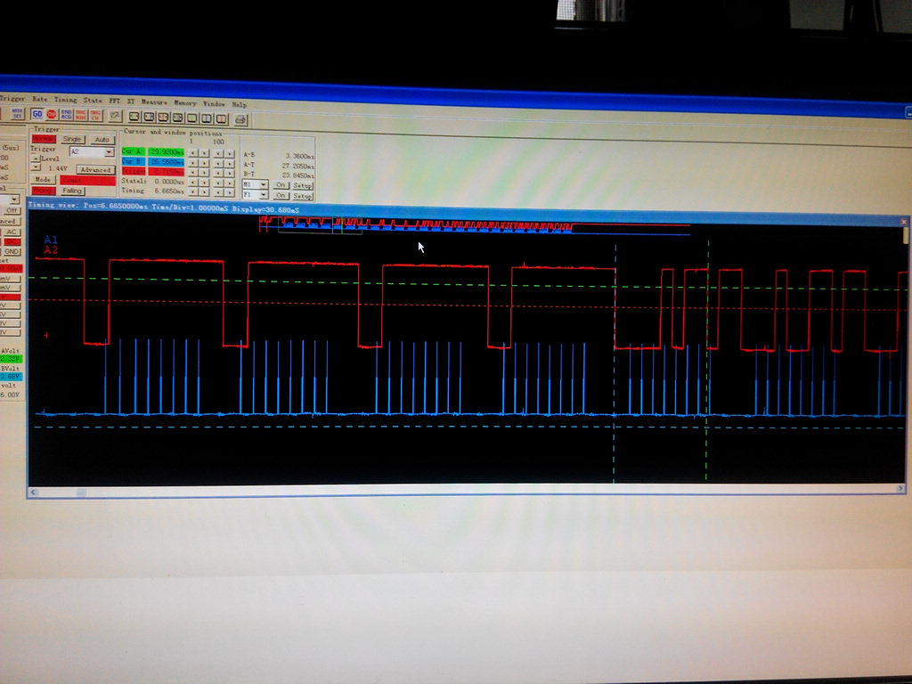Image resolution: width=912 pixels, height=684 pixels.
Task: Click the printer icon in toolbar
Action: 240,120
